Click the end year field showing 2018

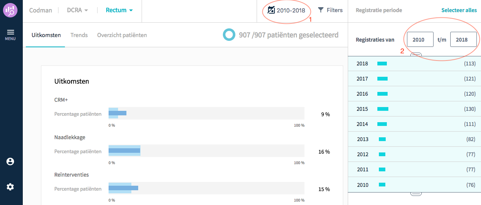pyautogui.click(x=464, y=40)
